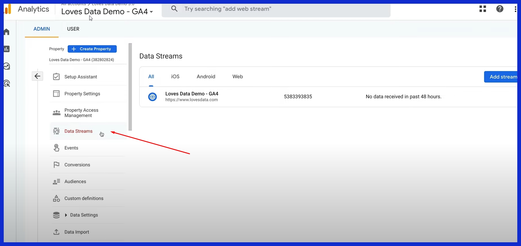
Task: Open the Conversions menu item
Action: 77,165
